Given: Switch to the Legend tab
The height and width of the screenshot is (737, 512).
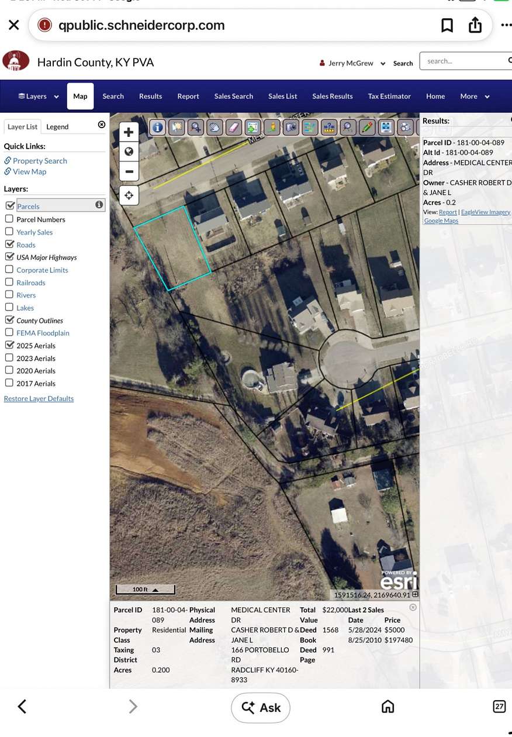Looking at the screenshot, I should 57,126.
